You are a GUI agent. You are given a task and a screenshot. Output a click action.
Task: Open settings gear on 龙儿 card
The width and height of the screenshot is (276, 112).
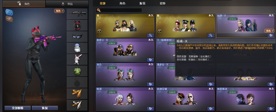click(x=150, y=84)
